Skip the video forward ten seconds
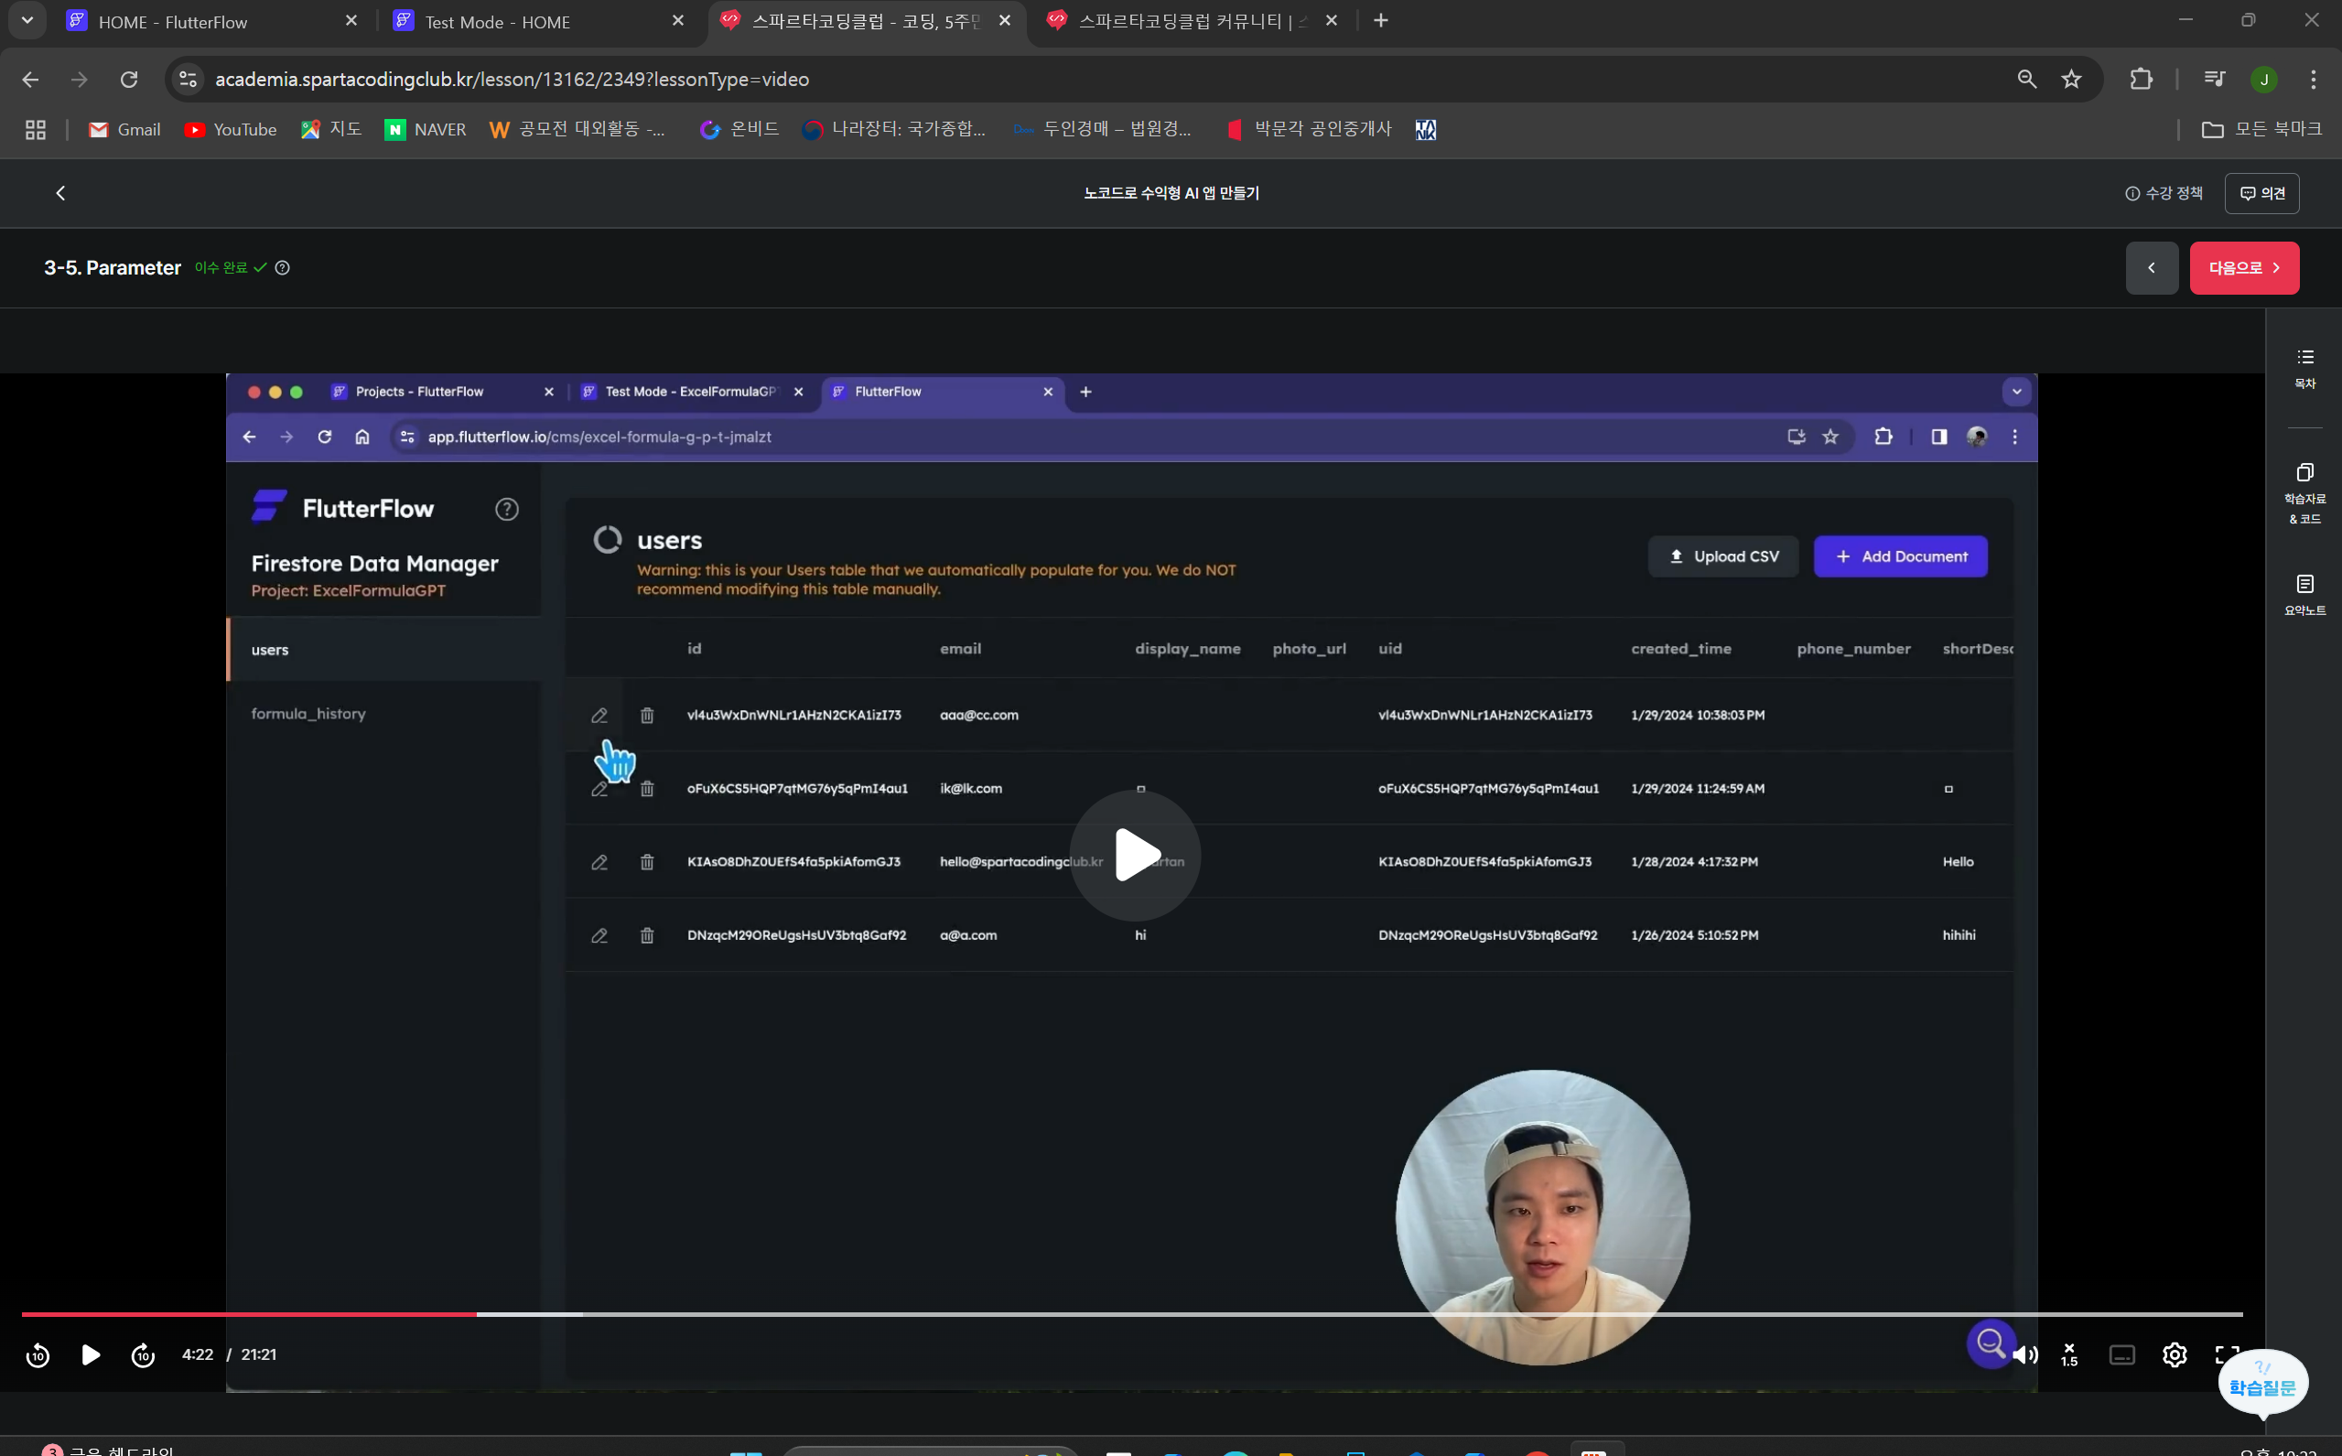This screenshot has height=1456, width=2342. [x=143, y=1355]
